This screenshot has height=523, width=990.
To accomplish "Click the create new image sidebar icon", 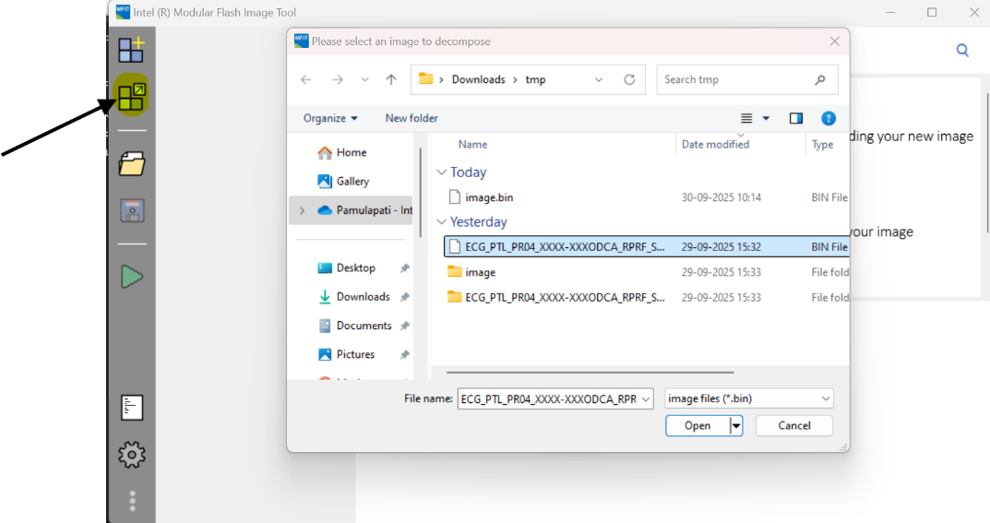I will click(132, 49).
